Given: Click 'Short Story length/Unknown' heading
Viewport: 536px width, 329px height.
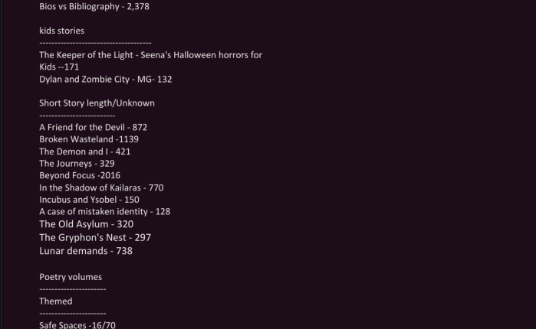Looking at the screenshot, I should click(x=97, y=103).
